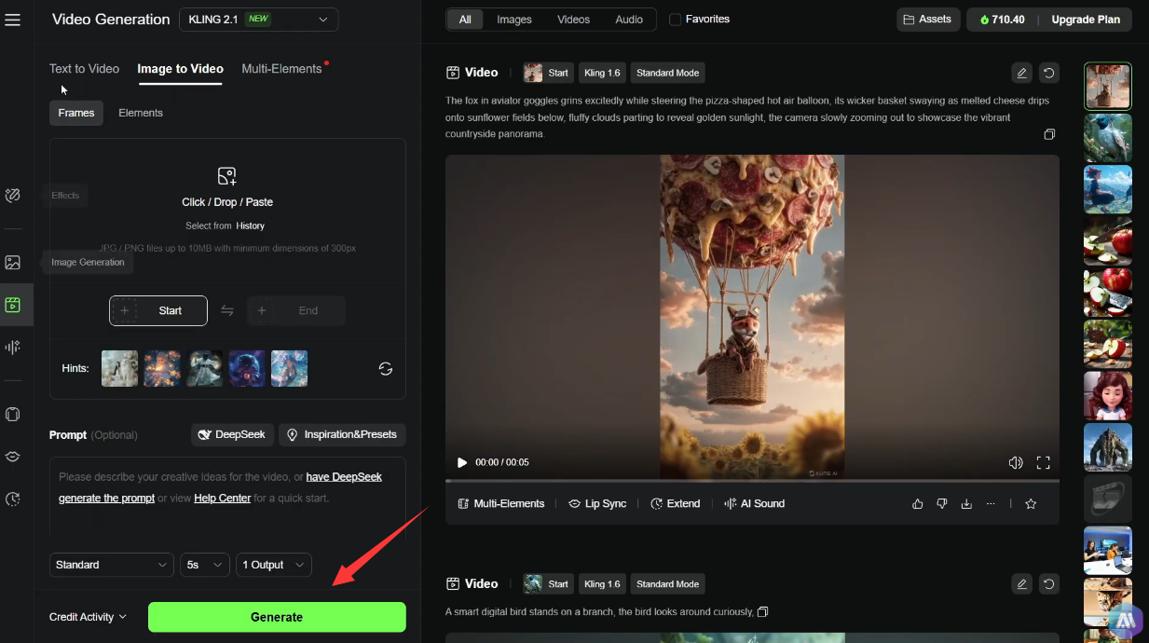The image size is (1149, 643).
Task: Filter assets by Images
Action: pos(514,20)
